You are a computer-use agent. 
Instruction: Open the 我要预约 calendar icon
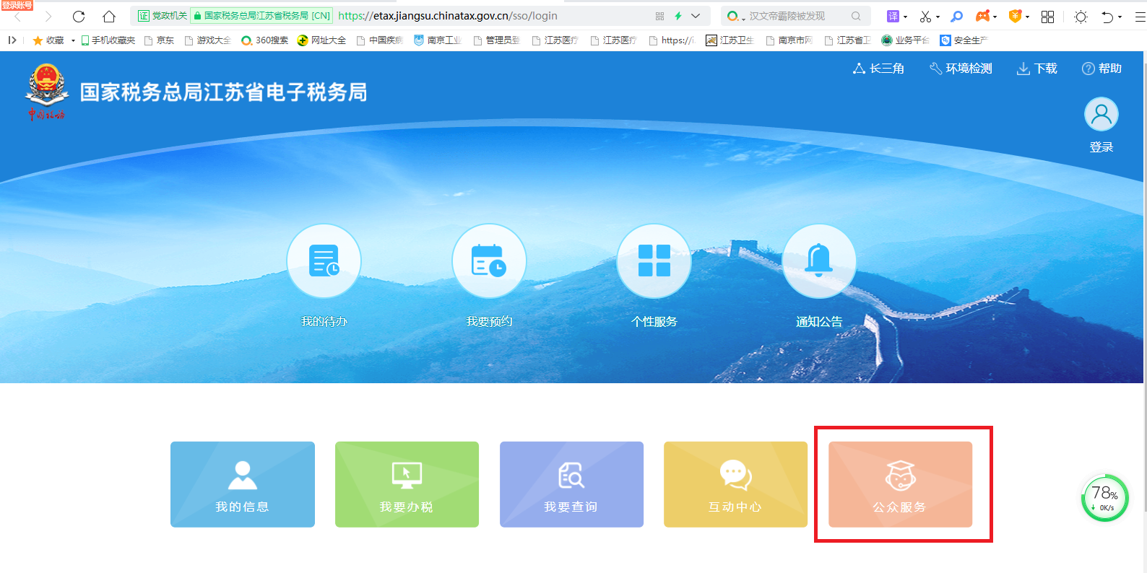489,261
